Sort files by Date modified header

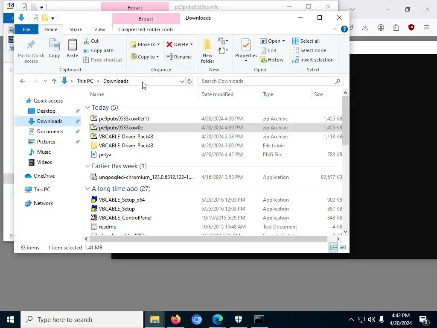coord(229,94)
